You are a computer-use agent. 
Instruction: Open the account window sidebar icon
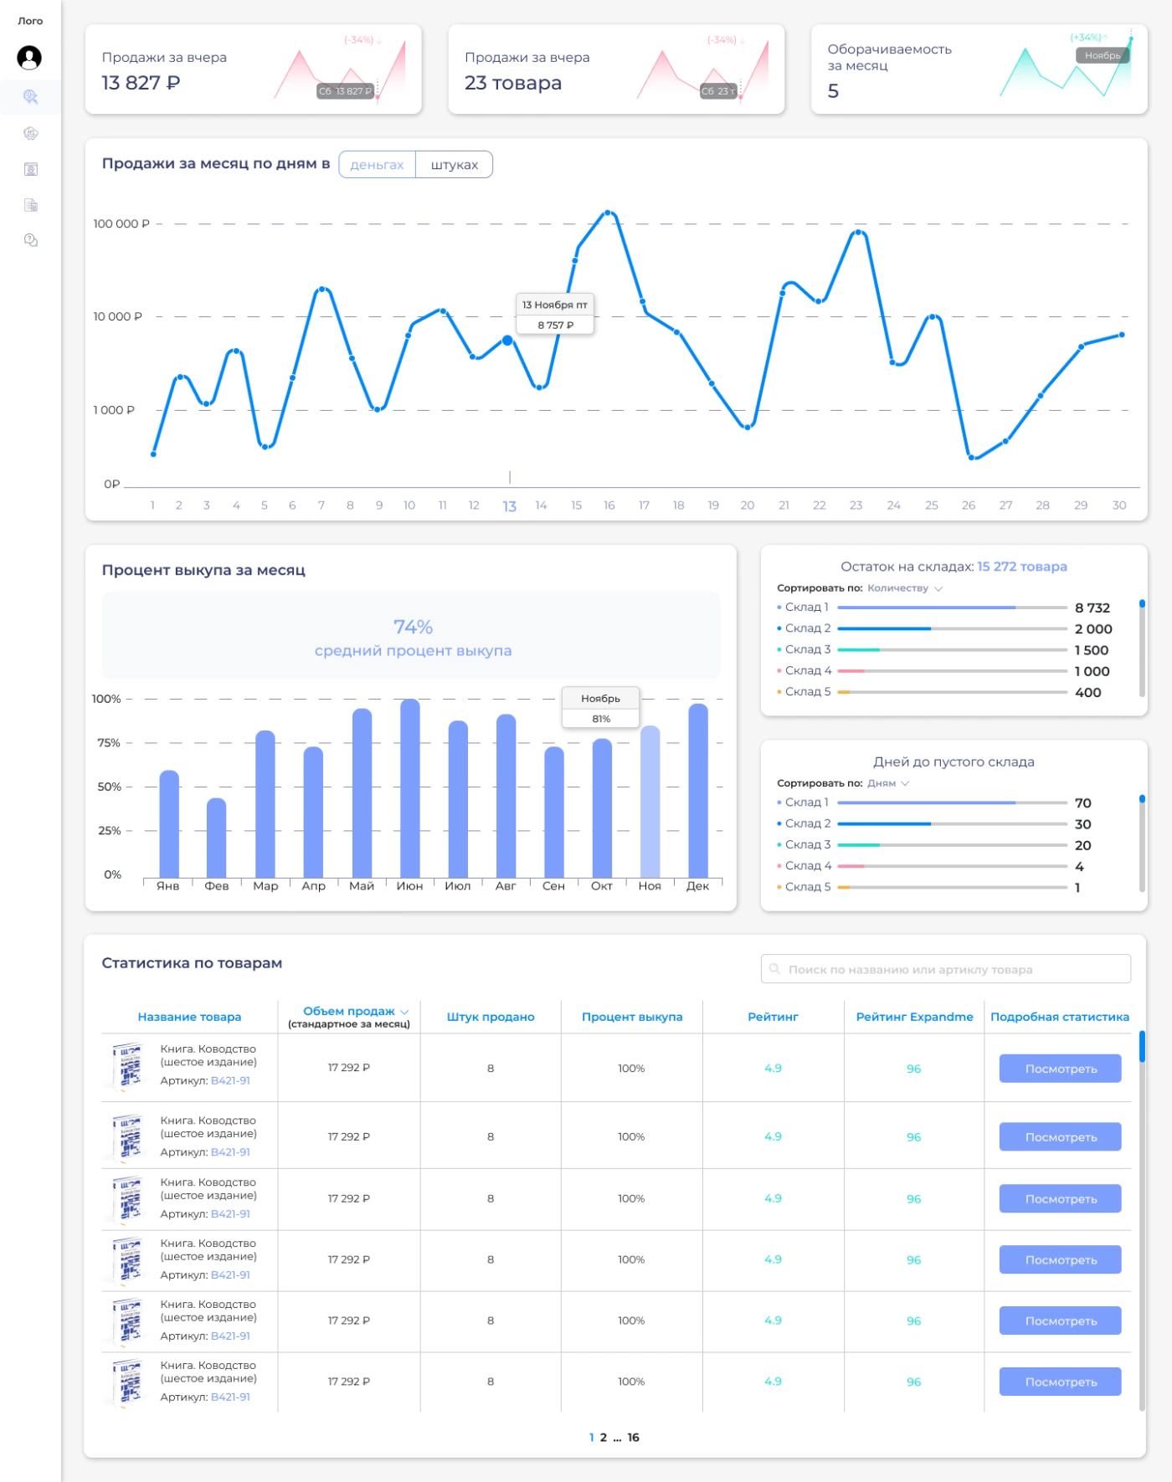point(31,170)
